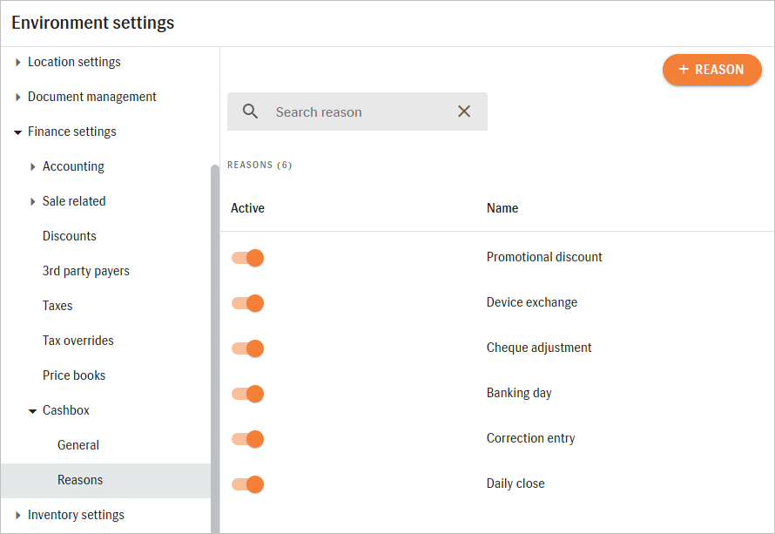775x534 pixels.
Task: Expand the Accounting submenu arrow
Action: coord(32,166)
